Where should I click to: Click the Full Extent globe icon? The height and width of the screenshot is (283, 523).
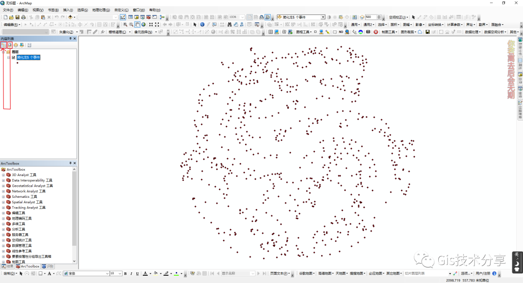click(x=144, y=24)
